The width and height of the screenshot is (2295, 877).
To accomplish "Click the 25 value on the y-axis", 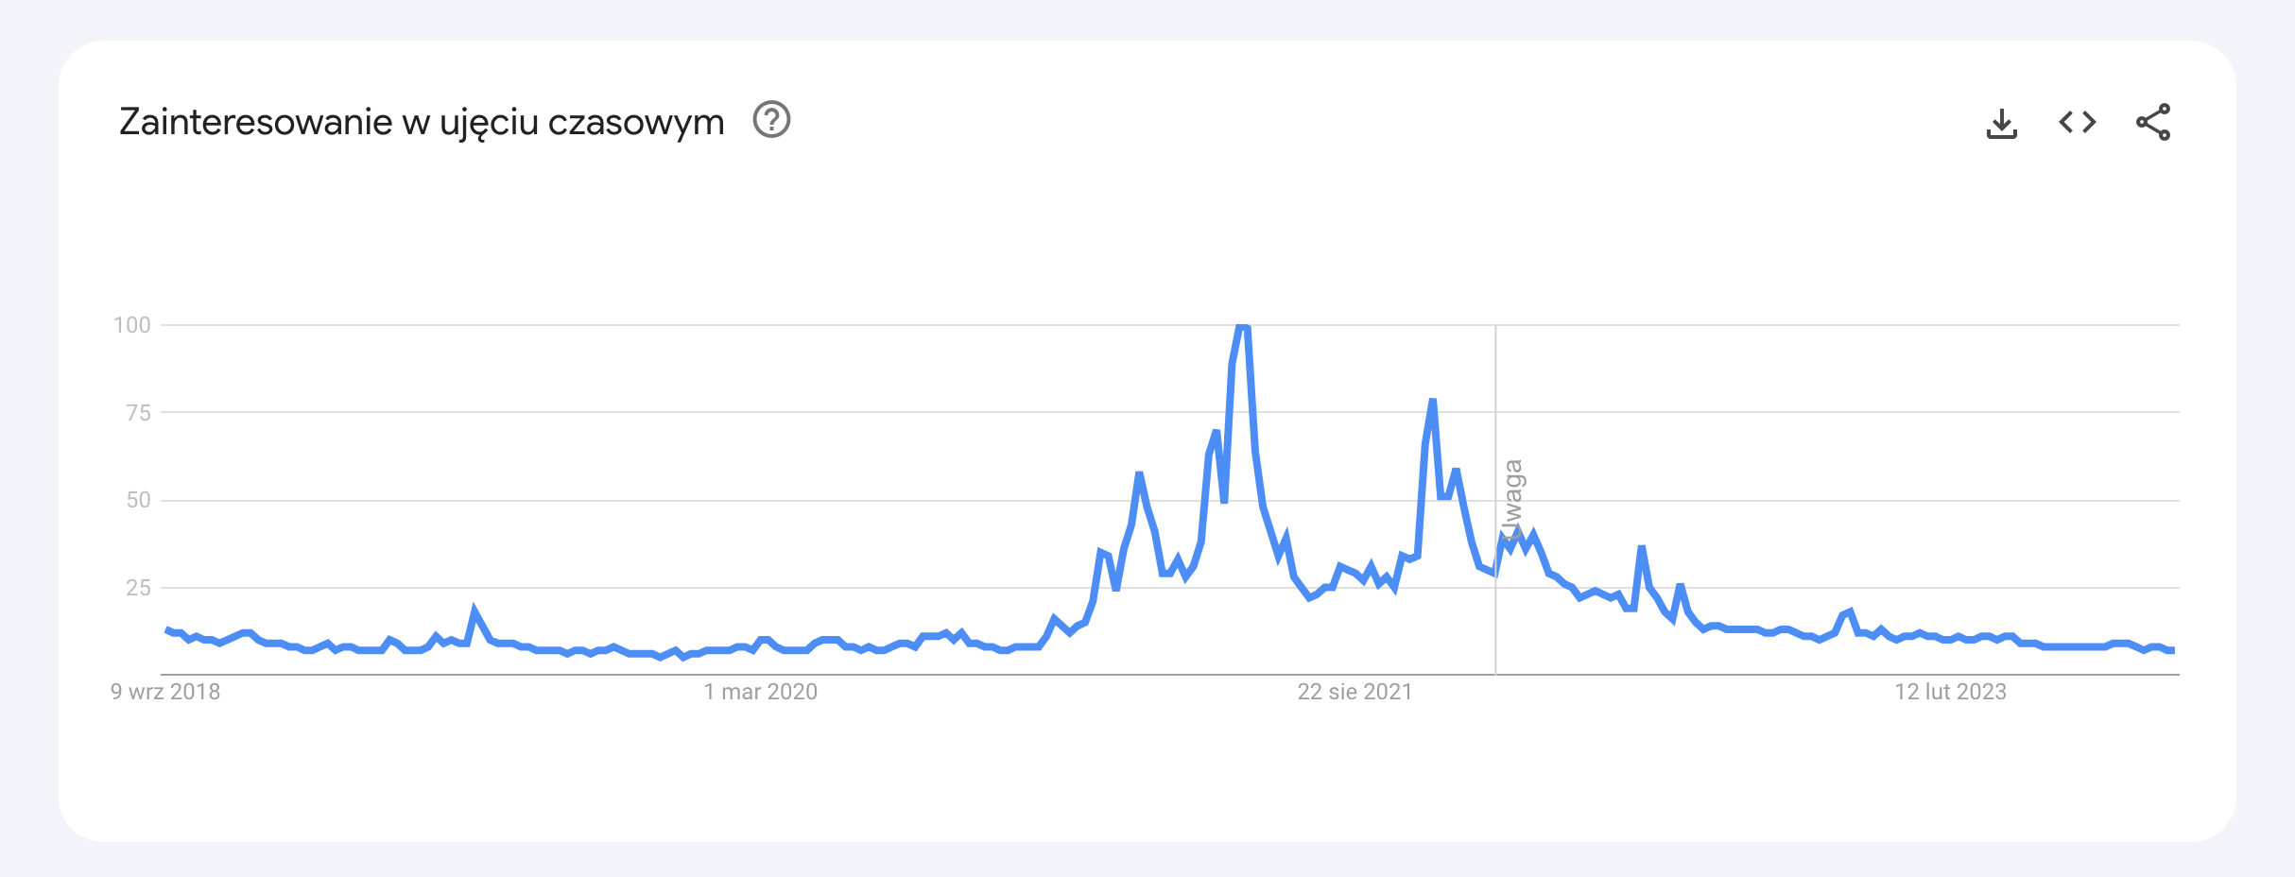I will pyautogui.click(x=138, y=588).
